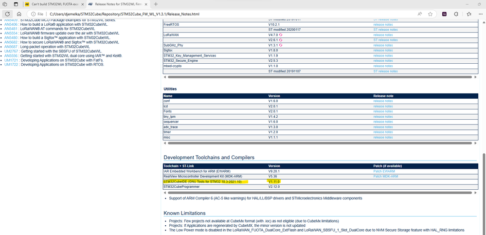486x235 pixels.
Task: Reload the page with the refresh icon
Action: pos(7,14)
